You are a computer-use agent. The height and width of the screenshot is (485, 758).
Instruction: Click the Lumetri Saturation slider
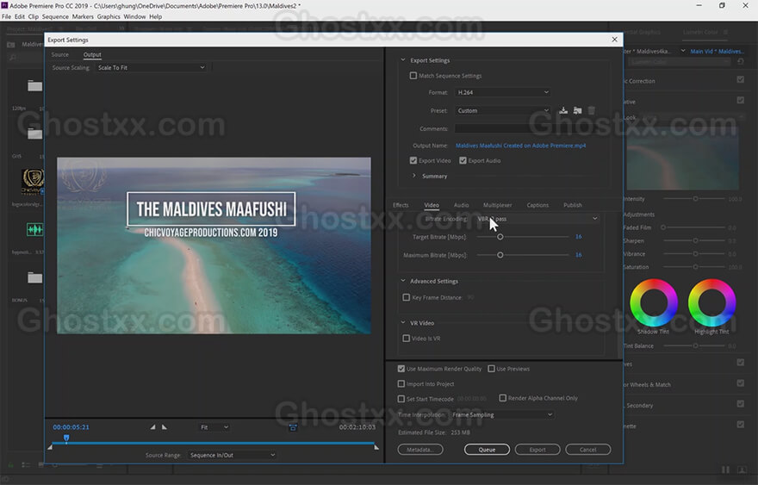tap(695, 267)
